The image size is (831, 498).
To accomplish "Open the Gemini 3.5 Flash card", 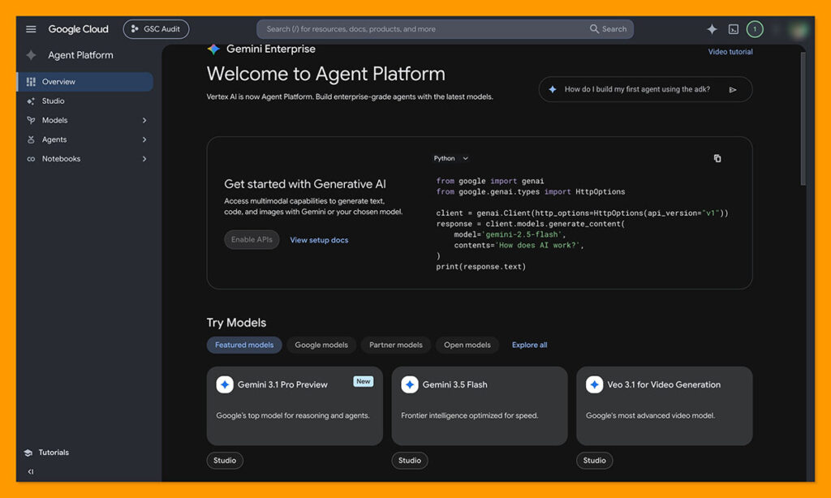I will coord(480,406).
